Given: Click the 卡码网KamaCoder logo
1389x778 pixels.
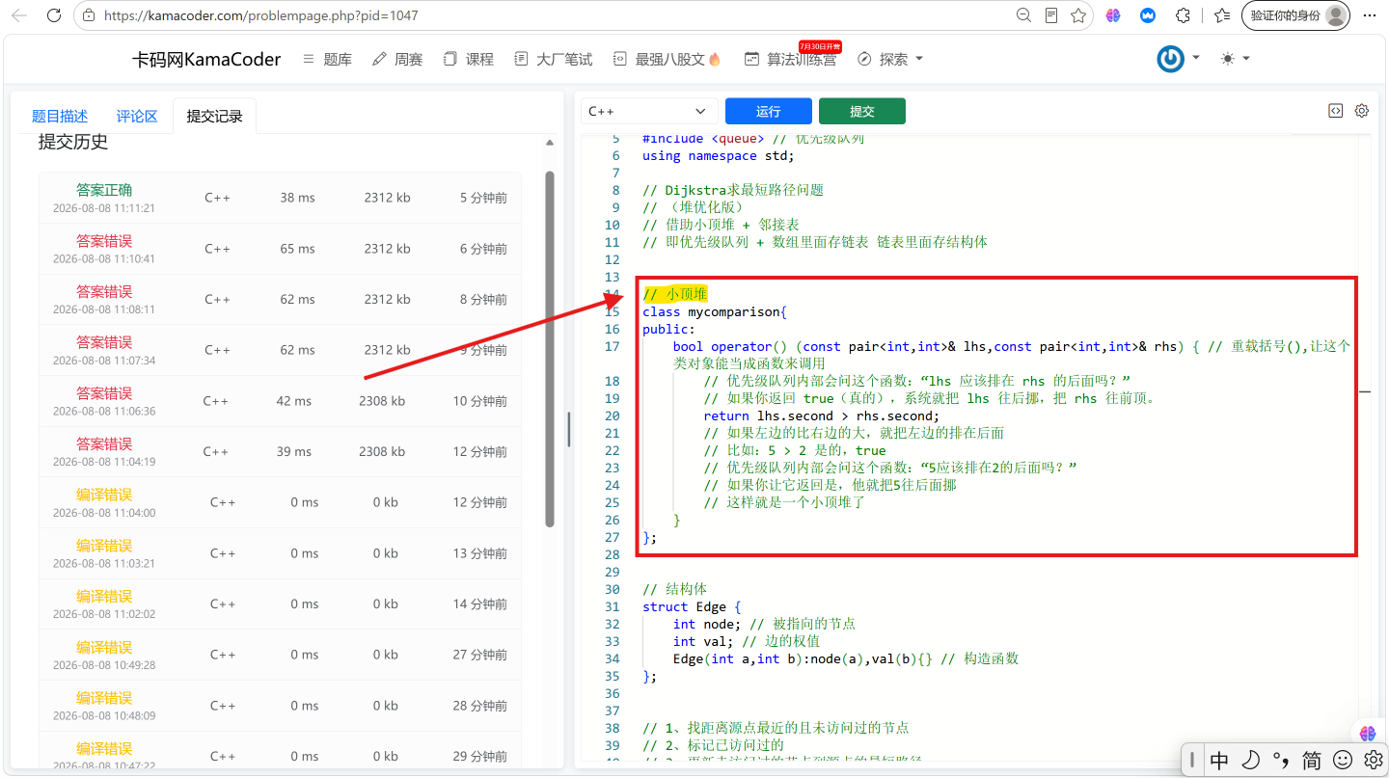Looking at the screenshot, I should (206, 59).
